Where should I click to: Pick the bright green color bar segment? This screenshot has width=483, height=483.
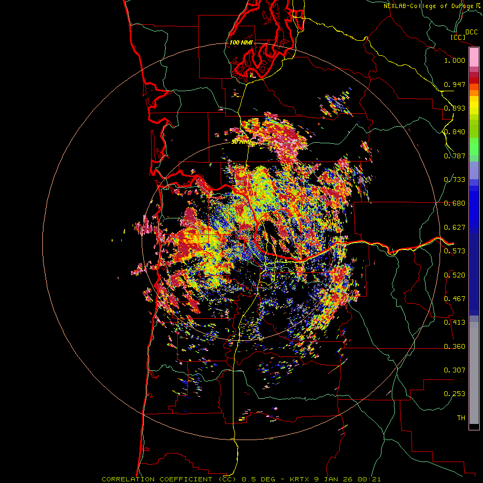(x=474, y=147)
